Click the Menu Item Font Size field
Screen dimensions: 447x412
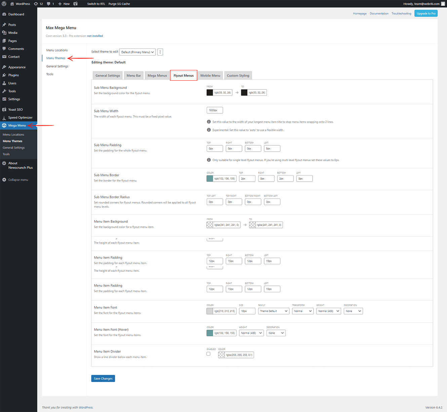pyautogui.click(x=247, y=311)
